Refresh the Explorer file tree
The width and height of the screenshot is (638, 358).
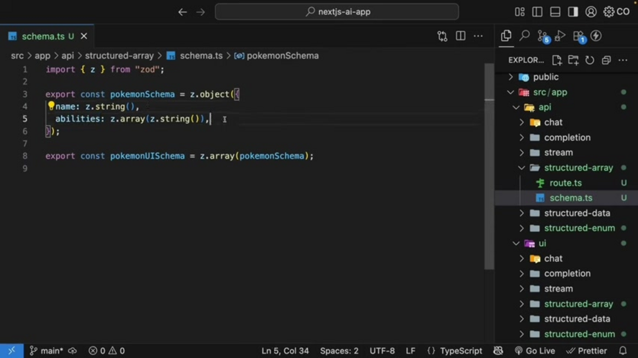(590, 60)
